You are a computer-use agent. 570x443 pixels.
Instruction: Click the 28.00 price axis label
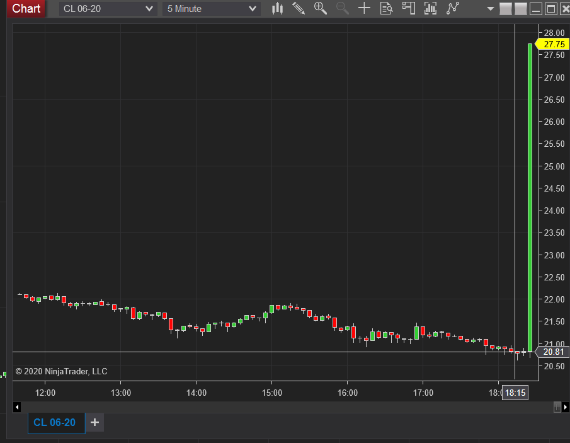(554, 33)
